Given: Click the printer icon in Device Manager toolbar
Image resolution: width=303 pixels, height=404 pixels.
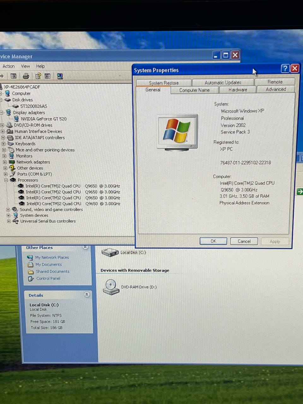Looking at the screenshot, I should click(x=26, y=76).
